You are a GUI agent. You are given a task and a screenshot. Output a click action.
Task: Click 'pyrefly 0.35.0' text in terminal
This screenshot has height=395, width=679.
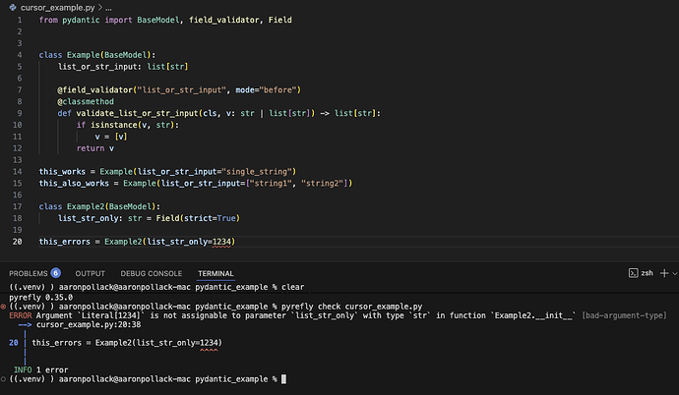(x=40, y=298)
